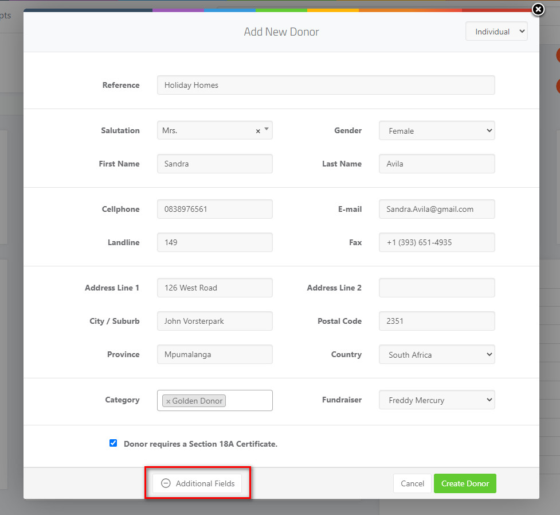This screenshot has height=515, width=560.
Task: Remove the Golden Donor category tag
Action: 168,401
